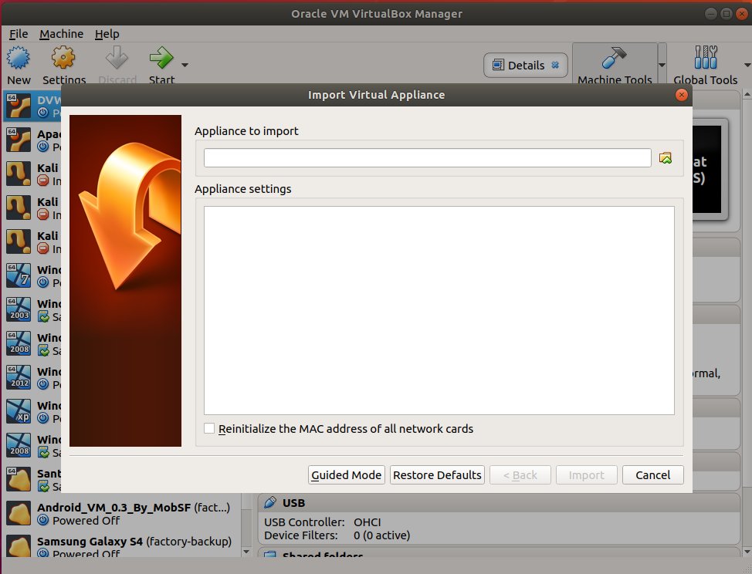Click the USB Controller OHCI value
This screenshot has width=752, height=574.
(368, 522)
